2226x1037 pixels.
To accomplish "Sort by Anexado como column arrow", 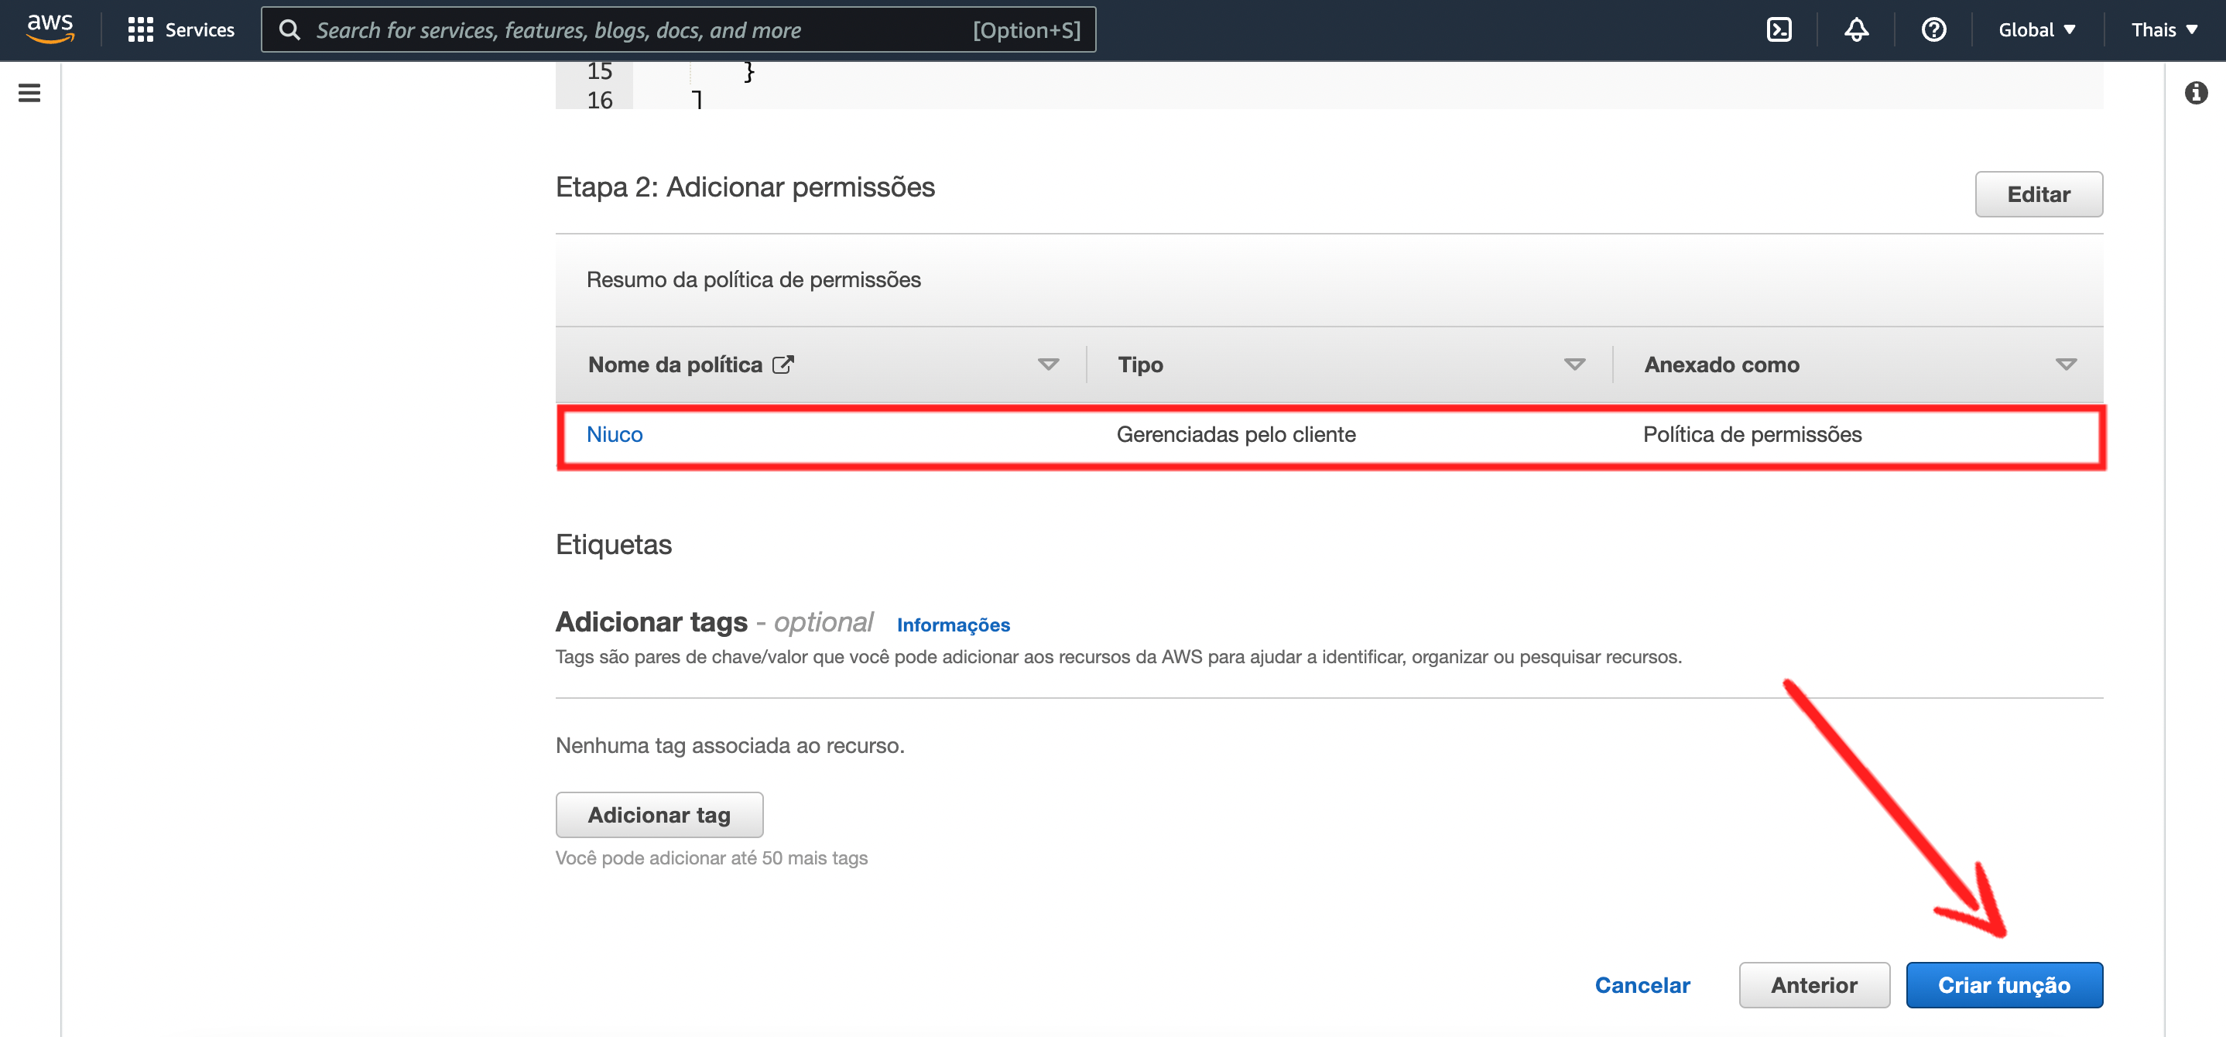I will click(2065, 364).
